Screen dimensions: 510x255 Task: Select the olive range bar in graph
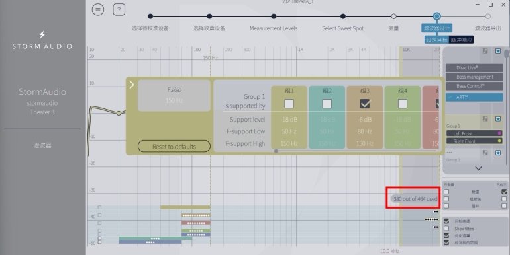pyautogui.click(x=185, y=207)
